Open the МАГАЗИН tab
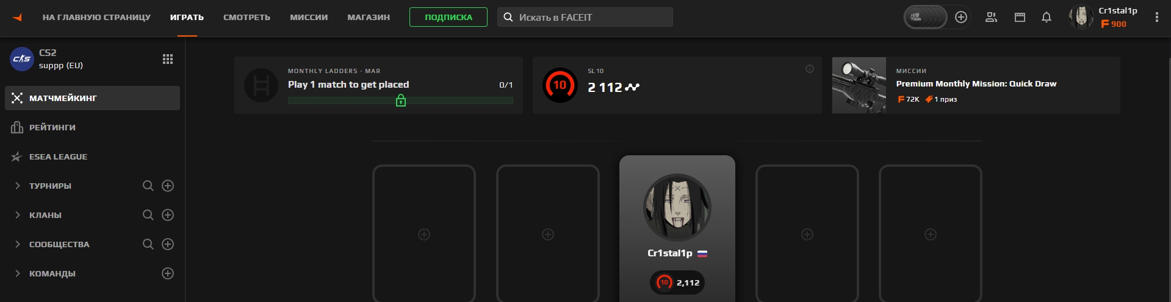This screenshot has height=302, width=1171. point(369,17)
